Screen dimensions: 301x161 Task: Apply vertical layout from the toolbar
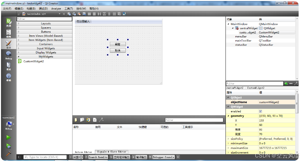coord(94,14)
